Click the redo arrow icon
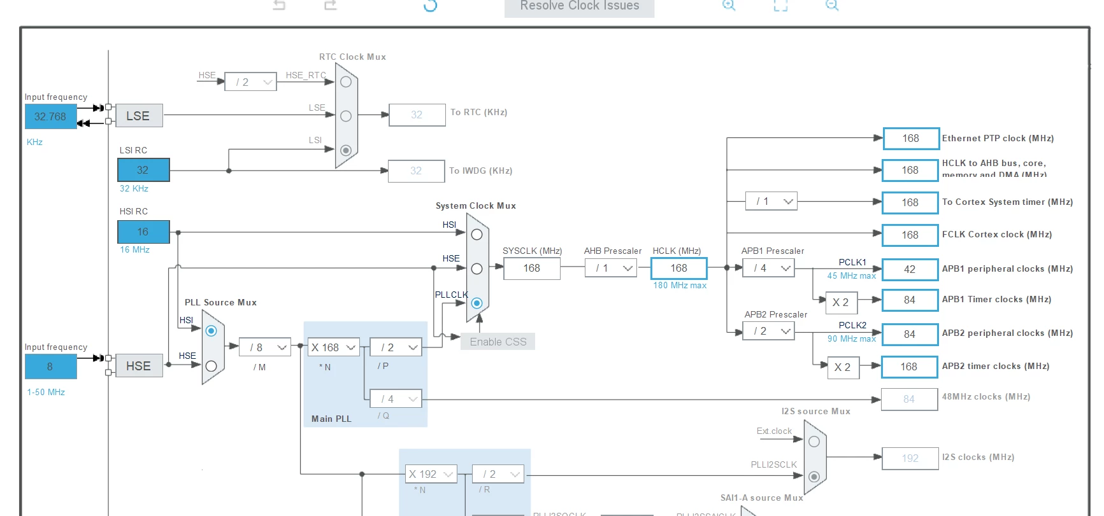The image size is (1104, 516). tap(330, 5)
